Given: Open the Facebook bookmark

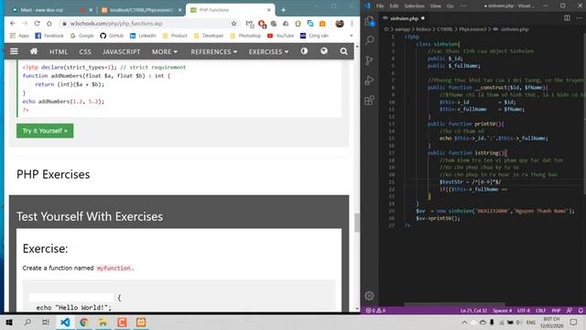Looking at the screenshot, I should pyautogui.click(x=49, y=36).
